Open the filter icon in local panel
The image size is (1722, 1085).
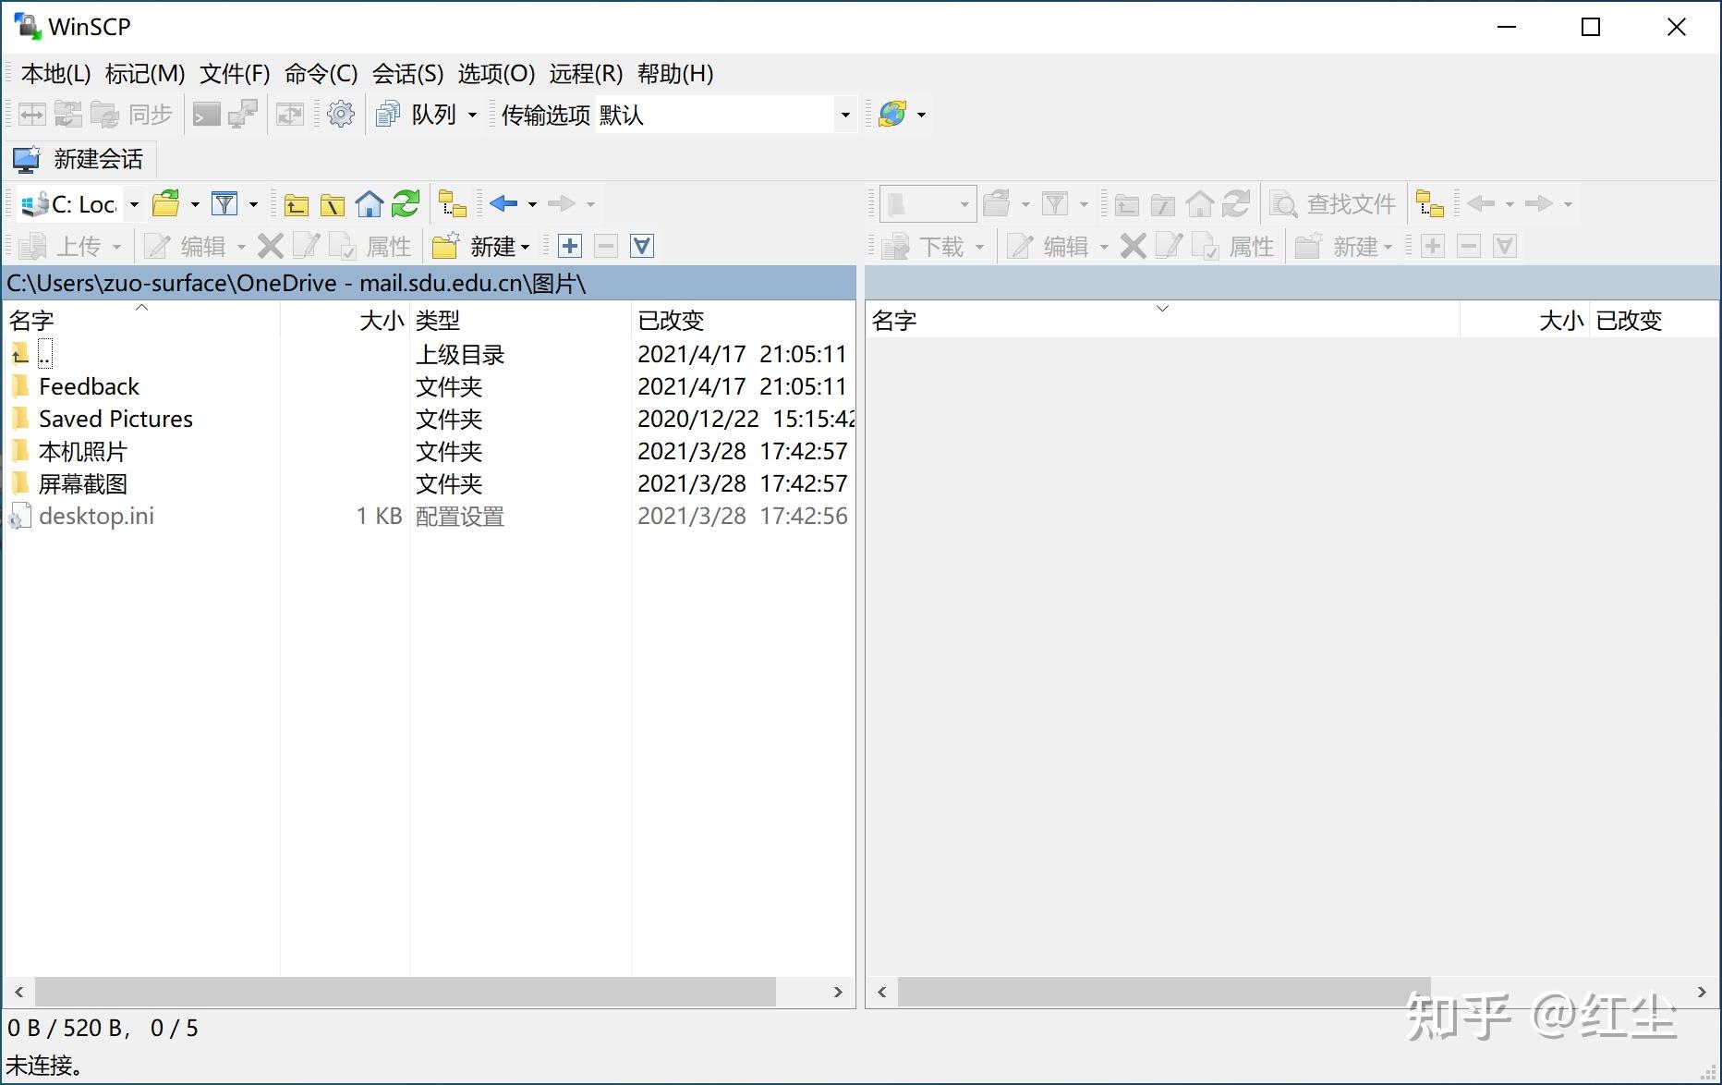coord(224,203)
